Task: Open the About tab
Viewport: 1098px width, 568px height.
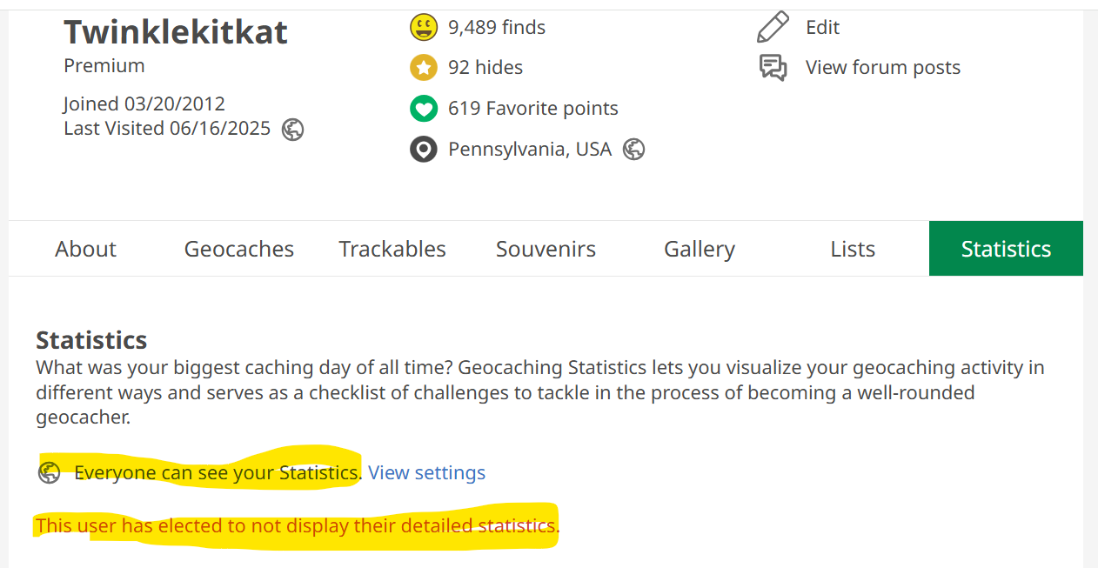Action: (x=85, y=249)
